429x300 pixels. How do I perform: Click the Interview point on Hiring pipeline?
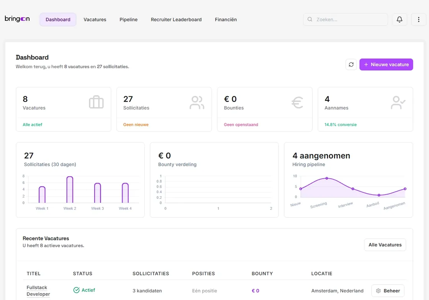click(x=353, y=189)
